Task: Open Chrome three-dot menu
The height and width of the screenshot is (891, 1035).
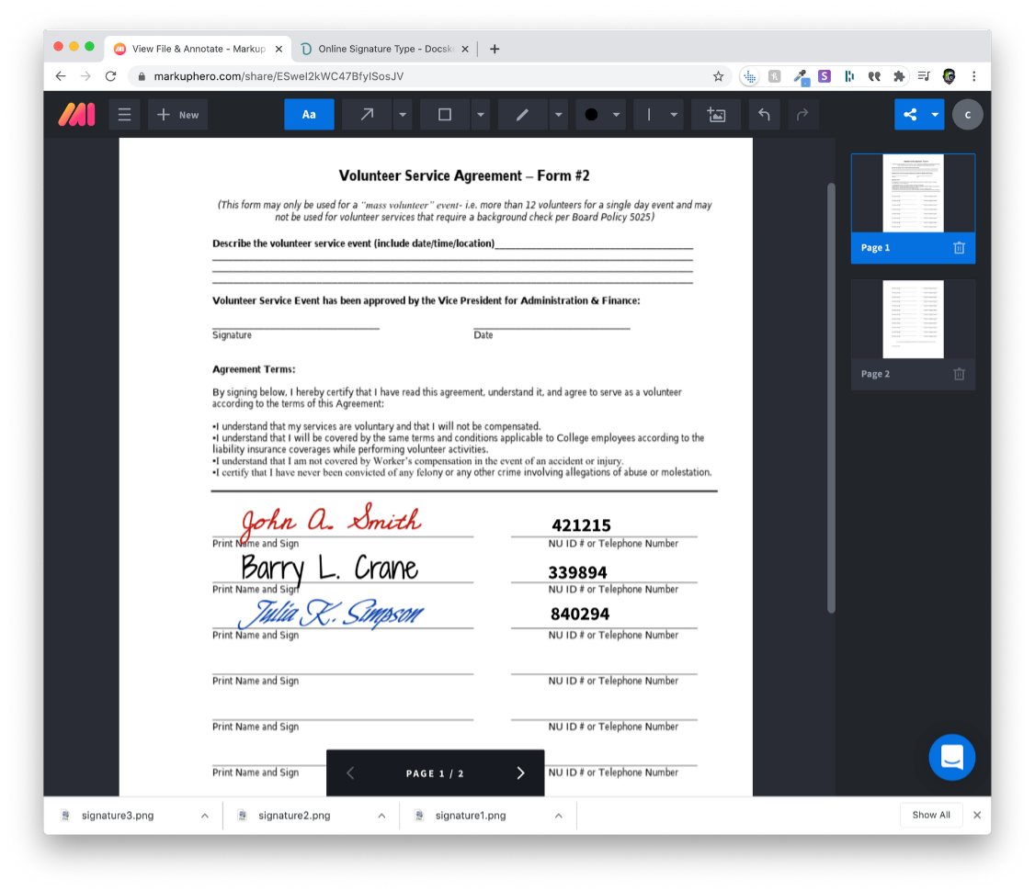Action: point(974,76)
